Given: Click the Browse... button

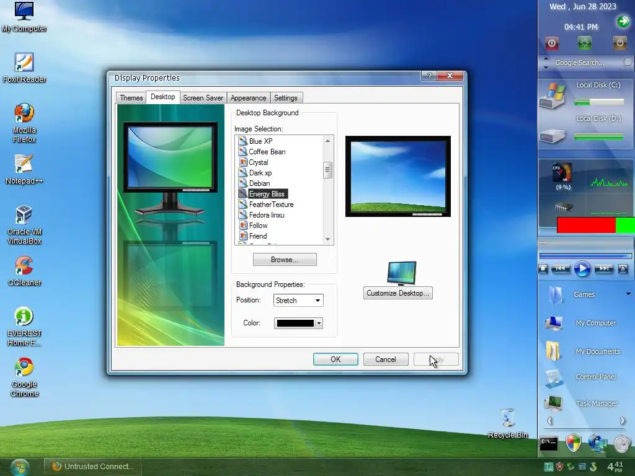Looking at the screenshot, I should click(x=285, y=260).
